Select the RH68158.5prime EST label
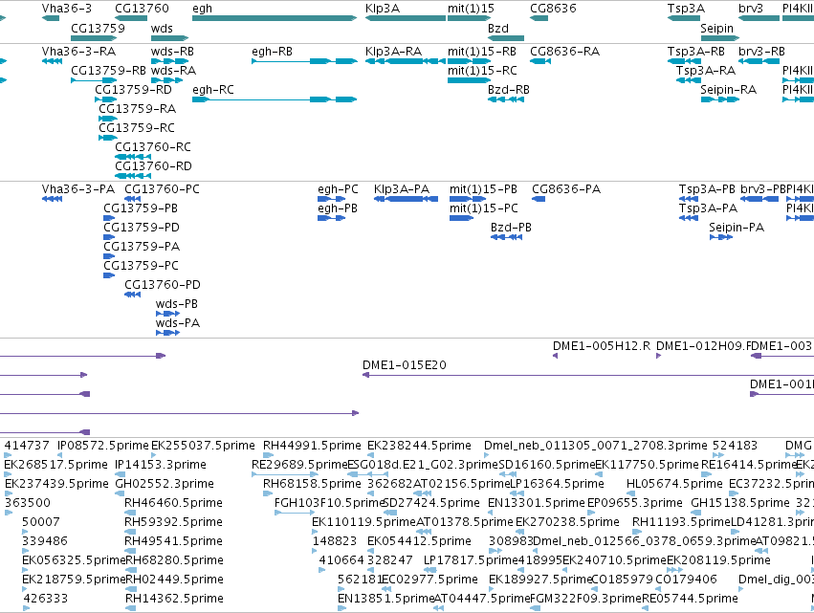 click(312, 484)
